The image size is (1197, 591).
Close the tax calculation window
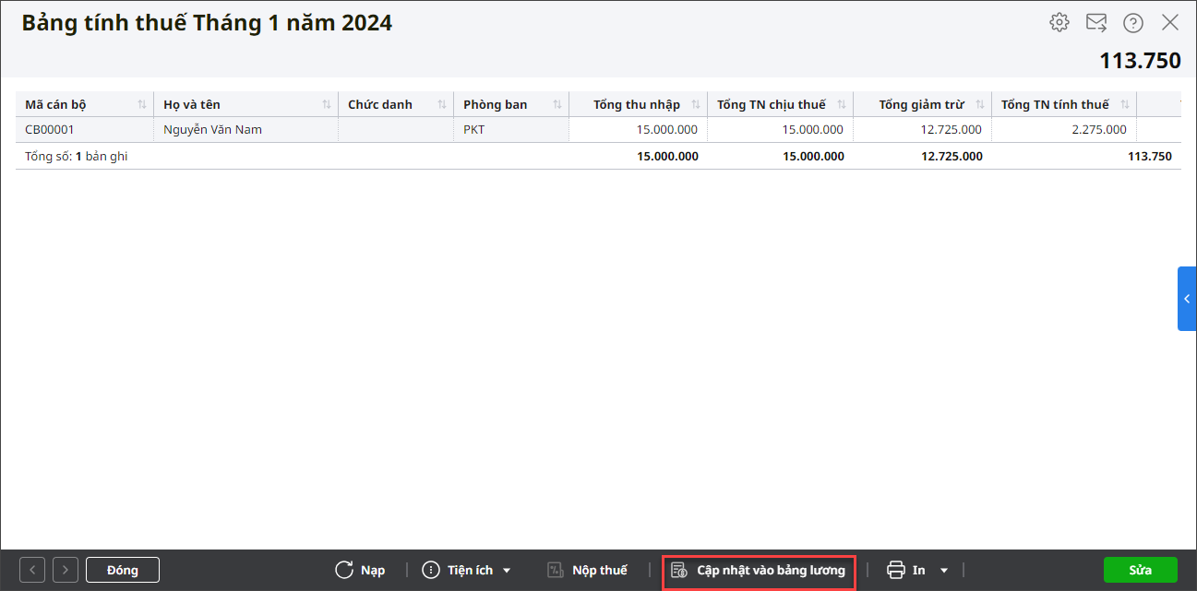click(x=1170, y=23)
